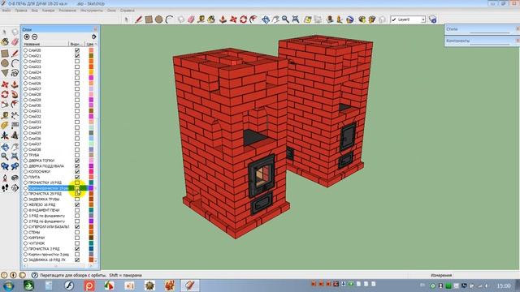Select the ЗАДВИЖКА ТРУБЫ layer row
The width and height of the screenshot is (520, 292).
44,200
